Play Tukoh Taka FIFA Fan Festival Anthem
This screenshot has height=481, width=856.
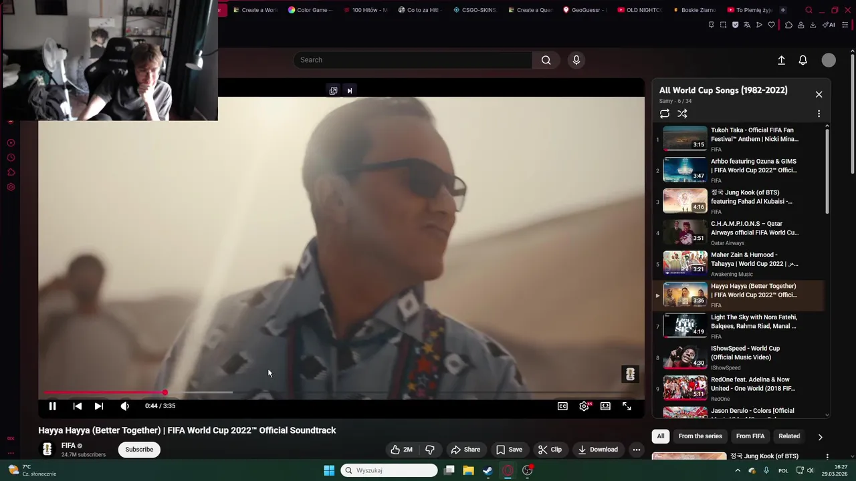tap(738, 139)
